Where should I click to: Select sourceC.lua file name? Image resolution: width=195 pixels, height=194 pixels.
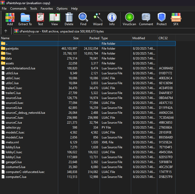point(14,123)
